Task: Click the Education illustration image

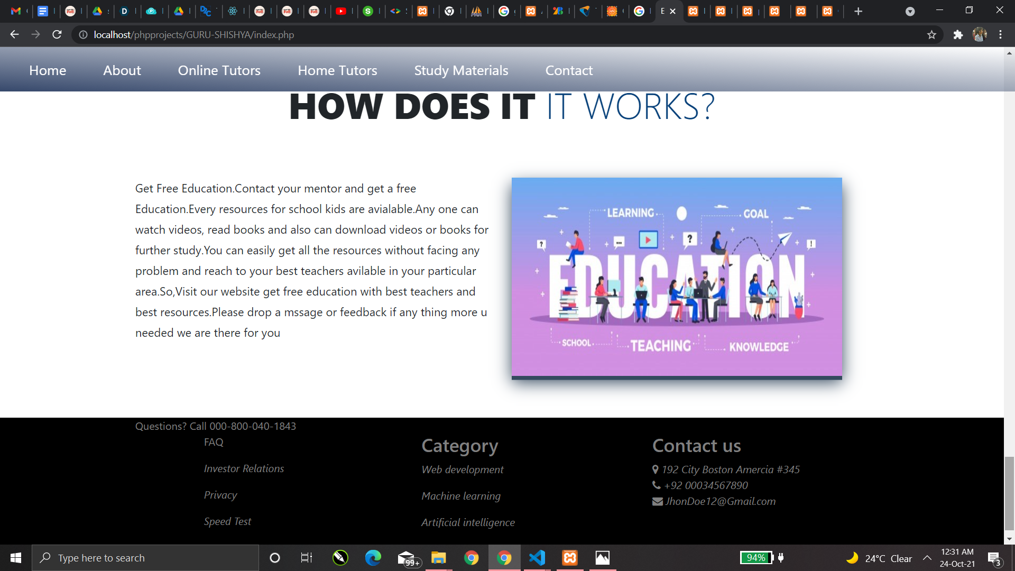Action: click(677, 278)
